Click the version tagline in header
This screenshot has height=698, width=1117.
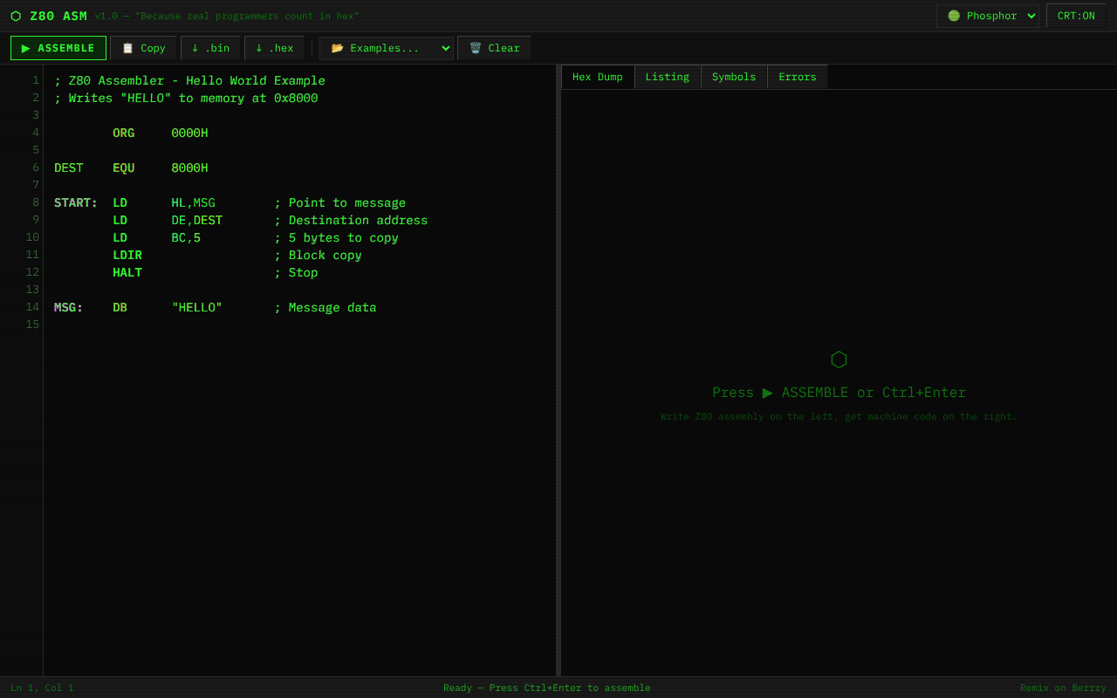pyautogui.click(x=227, y=16)
